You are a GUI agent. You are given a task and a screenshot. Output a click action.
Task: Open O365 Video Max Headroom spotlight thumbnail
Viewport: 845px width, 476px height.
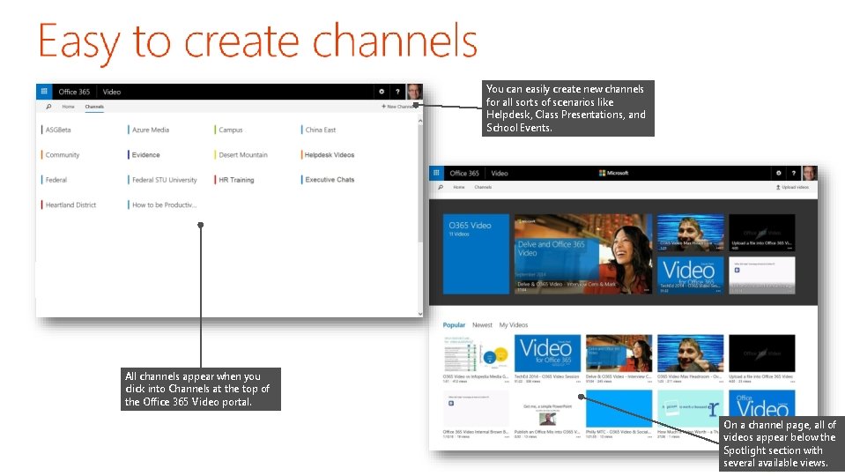coord(690,233)
